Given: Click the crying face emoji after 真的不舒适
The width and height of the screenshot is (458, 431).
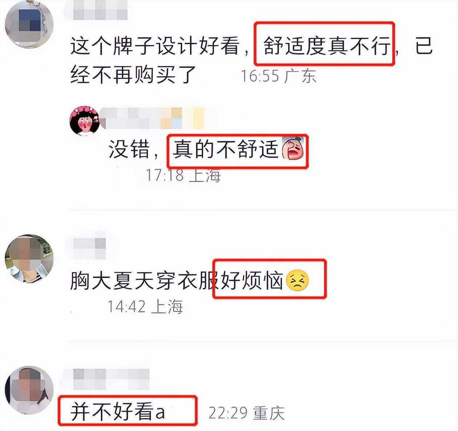Looking at the screenshot, I should tap(293, 149).
